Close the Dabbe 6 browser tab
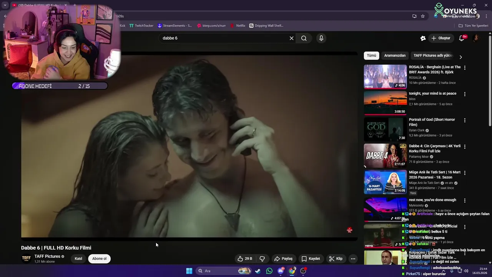 coord(66,5)
